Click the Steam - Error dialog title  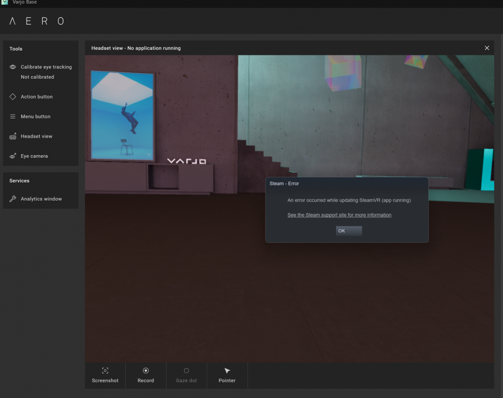tap(284, 183)
